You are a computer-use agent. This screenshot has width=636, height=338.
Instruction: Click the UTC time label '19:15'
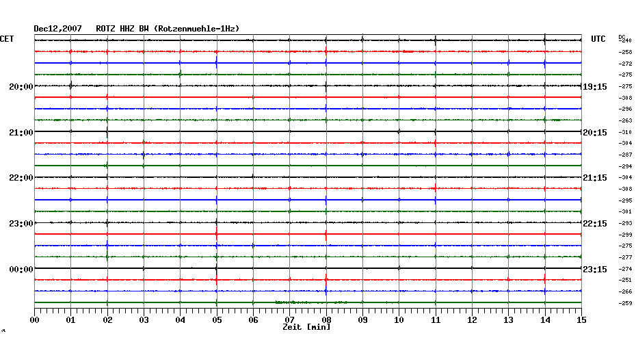point(595,87)
